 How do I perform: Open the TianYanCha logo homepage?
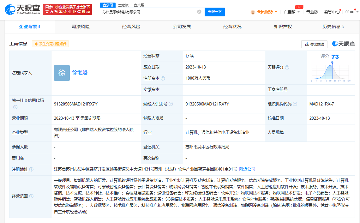(22, 9)
